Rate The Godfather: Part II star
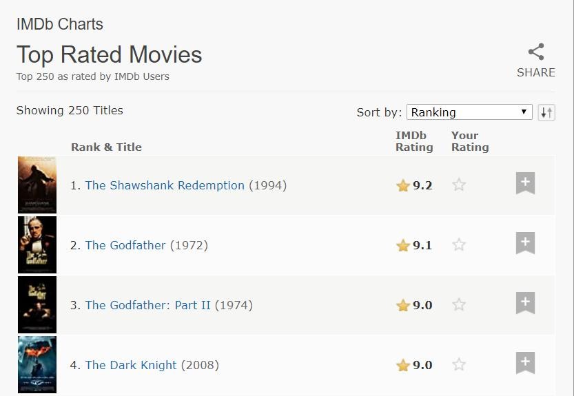This screenshot has width=574, height=396. click(459, 304)
